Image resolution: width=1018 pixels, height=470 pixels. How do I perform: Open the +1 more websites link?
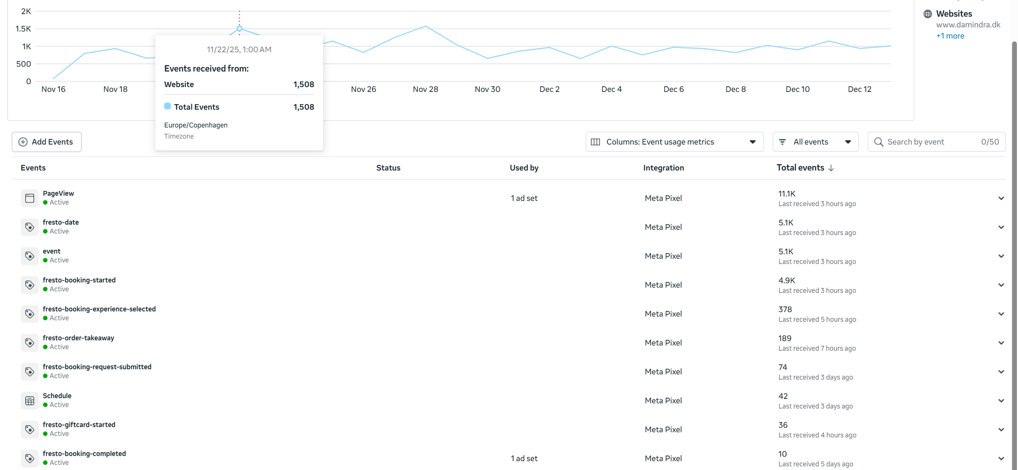click(950, 36)
